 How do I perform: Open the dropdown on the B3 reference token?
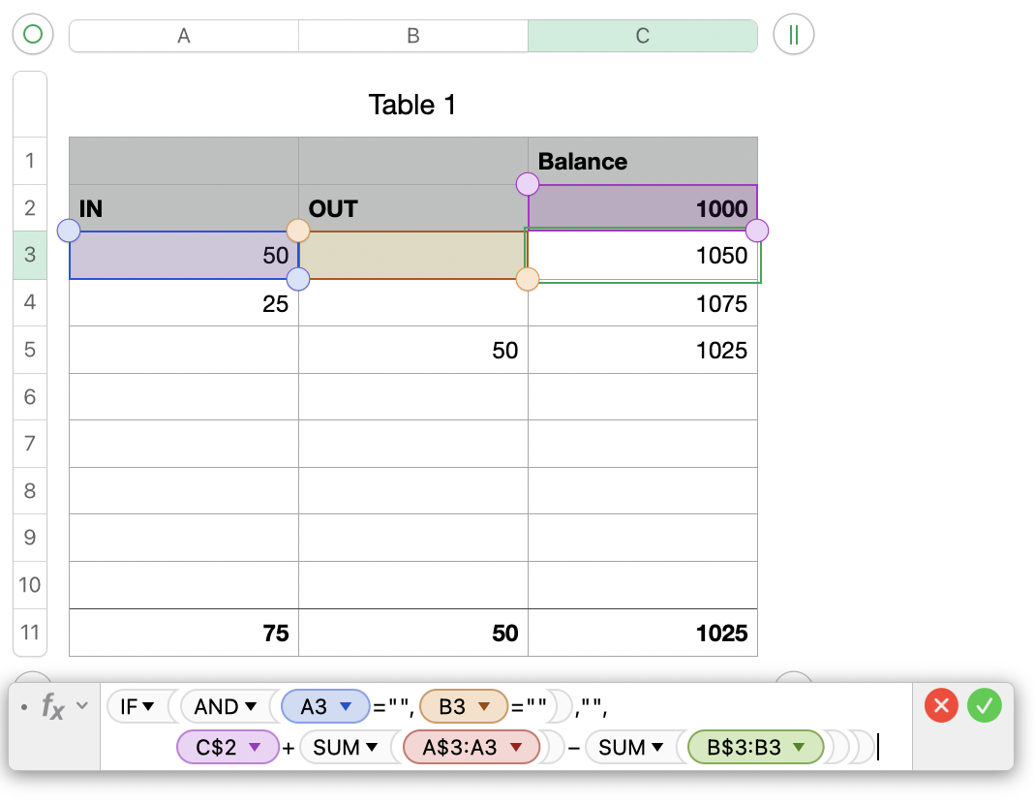(x=484, y=706)
